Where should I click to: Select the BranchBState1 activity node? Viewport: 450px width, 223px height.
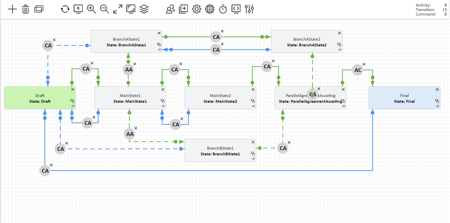point(220,151)
